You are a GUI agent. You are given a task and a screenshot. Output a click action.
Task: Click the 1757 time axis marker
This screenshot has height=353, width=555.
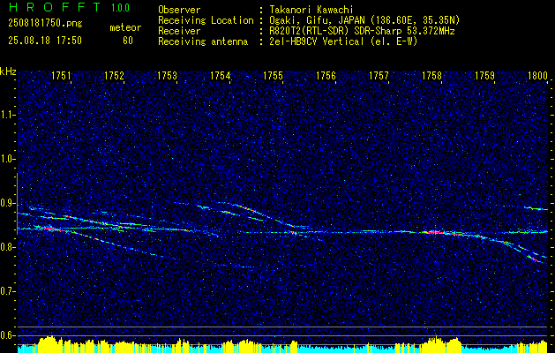(x=379, y=76)
